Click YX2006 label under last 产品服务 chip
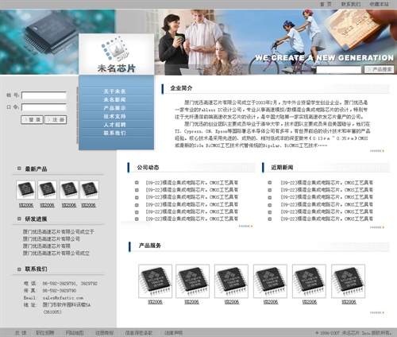Screen dimensions: 397x337 (349, 302)
